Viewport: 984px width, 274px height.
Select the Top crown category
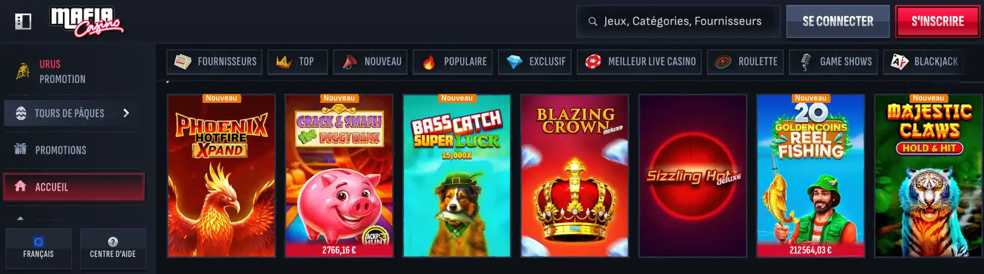coord(297,62)
